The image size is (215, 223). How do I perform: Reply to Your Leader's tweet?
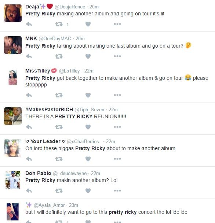29,159
